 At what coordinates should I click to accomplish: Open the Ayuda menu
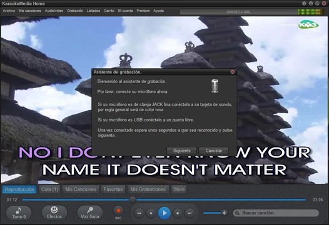click(x=158, y=11)
